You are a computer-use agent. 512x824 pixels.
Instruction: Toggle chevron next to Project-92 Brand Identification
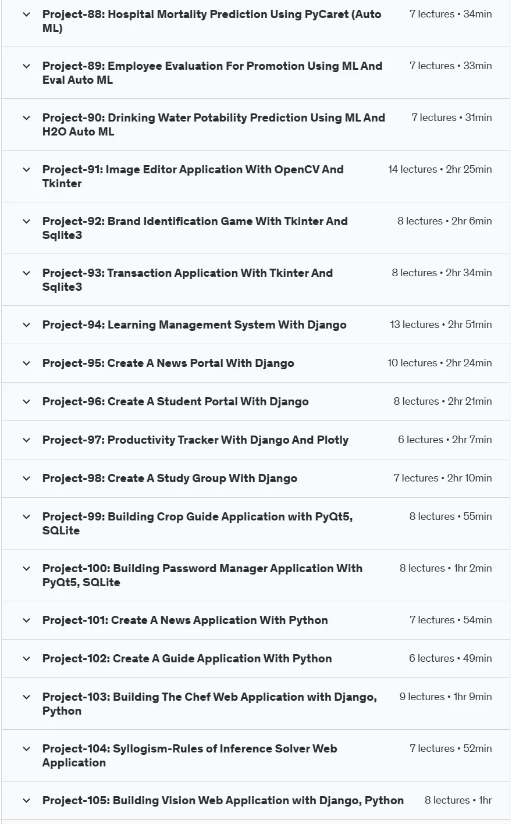[26, 222]
